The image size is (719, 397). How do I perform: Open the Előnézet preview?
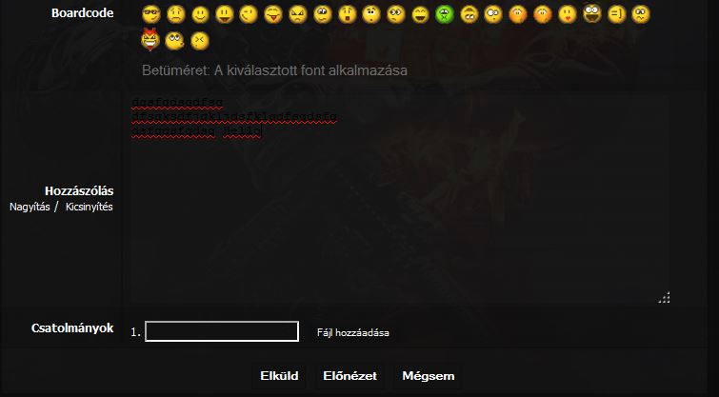tap(350, 376)
